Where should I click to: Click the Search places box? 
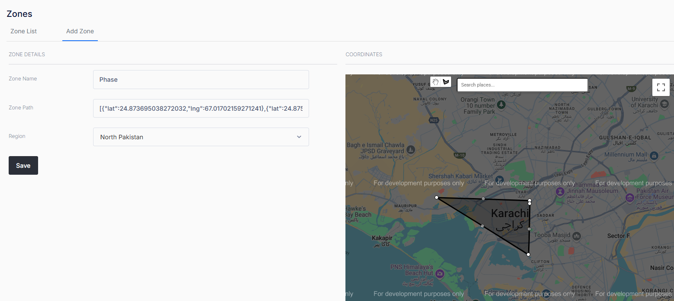click(x=522, y=85)
